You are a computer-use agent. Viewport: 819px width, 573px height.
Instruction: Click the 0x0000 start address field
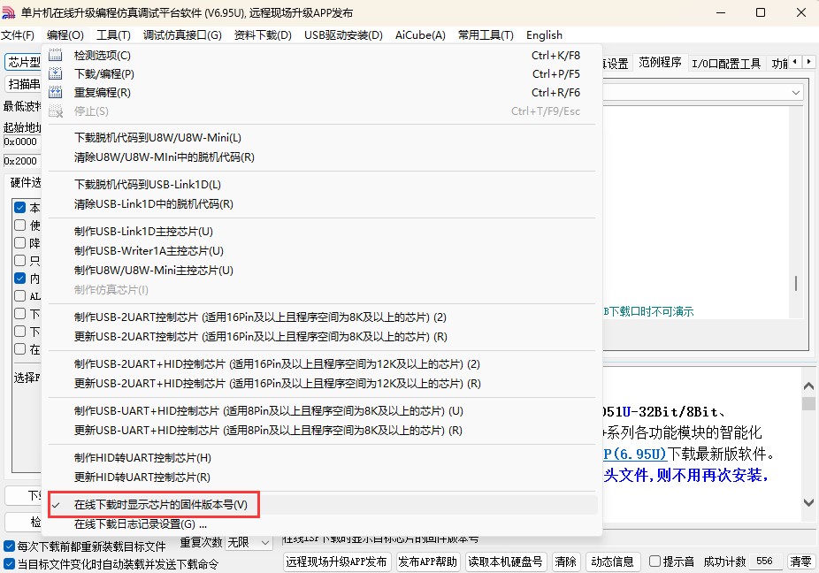pyautogui.click(x=22, y=141)
